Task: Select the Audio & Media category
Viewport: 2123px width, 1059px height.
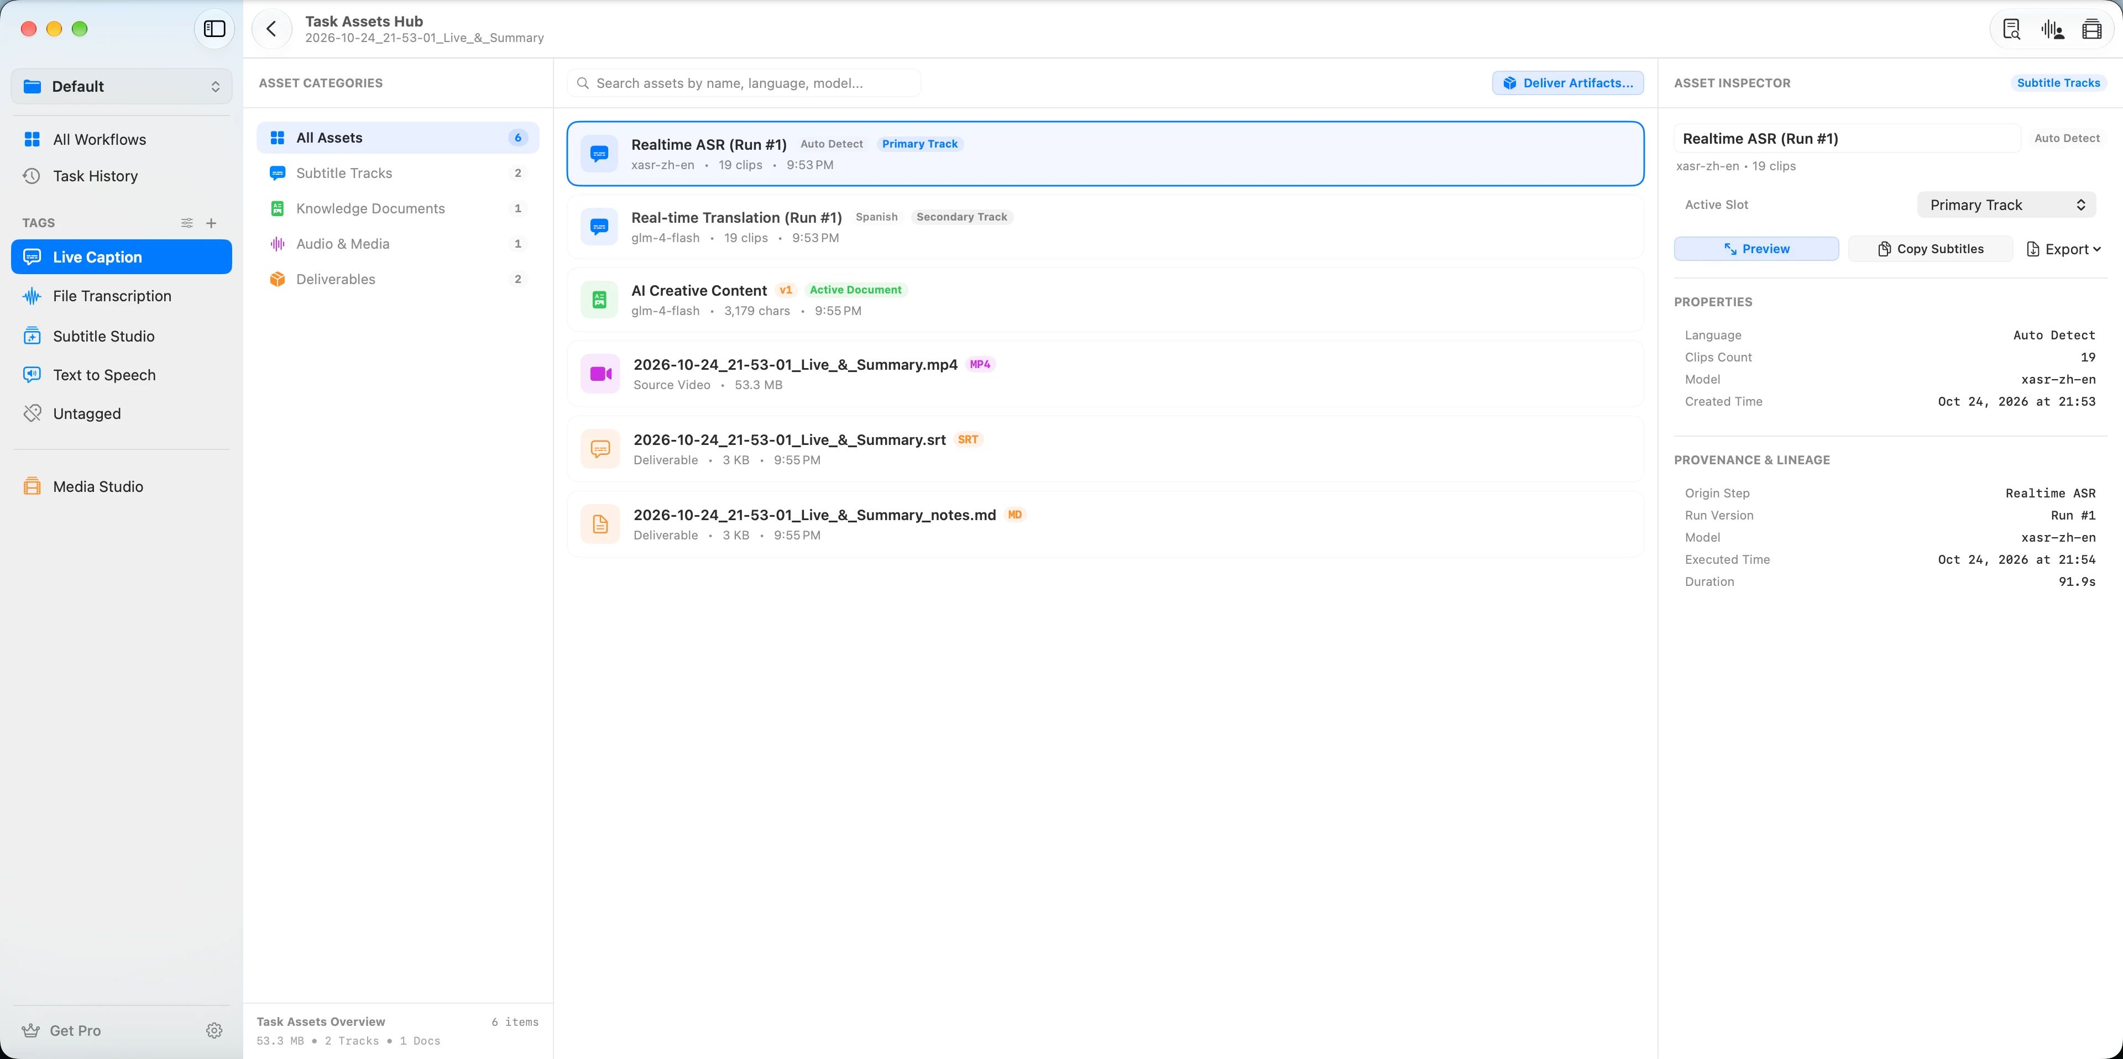Action: pyautogui.click(x=398, y=244)
